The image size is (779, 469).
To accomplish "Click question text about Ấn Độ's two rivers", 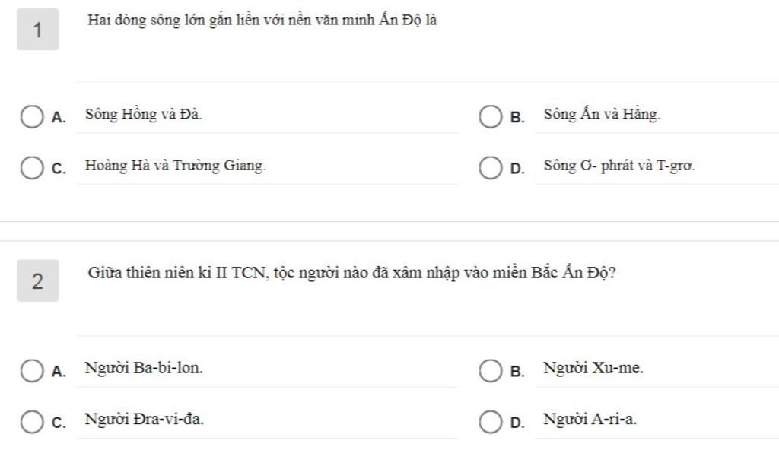I will click(x=262, y=21).
